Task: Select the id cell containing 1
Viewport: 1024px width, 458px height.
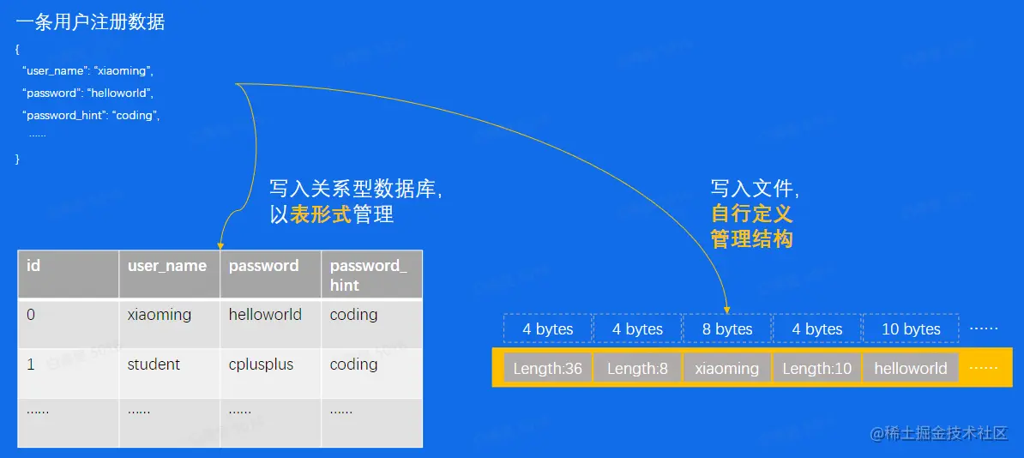Action: point(68,373)
